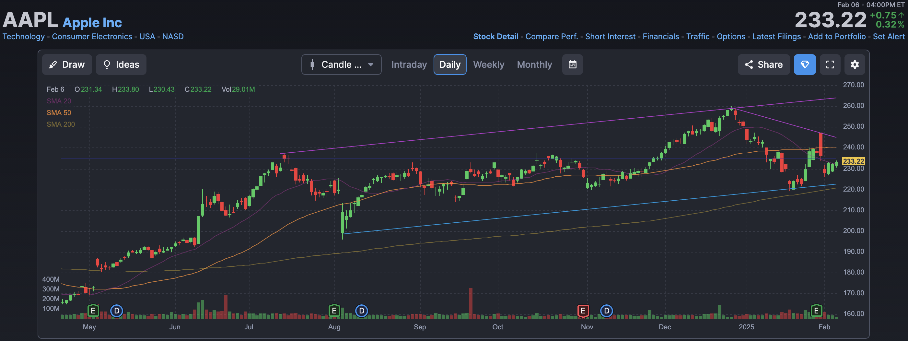The width and height of the screenshot is (908, 341).
Task: Open the Options page
Action: tap(731, 36)
